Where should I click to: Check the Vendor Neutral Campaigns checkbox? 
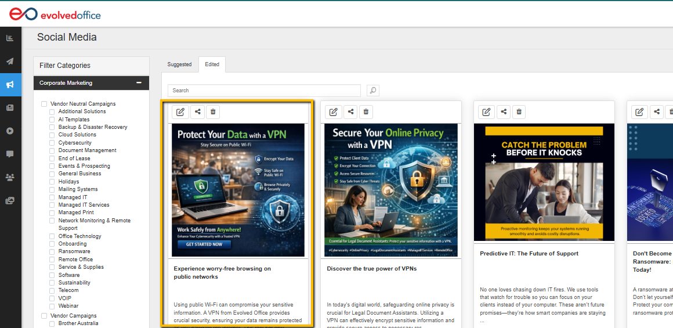(x=44, y=104)
